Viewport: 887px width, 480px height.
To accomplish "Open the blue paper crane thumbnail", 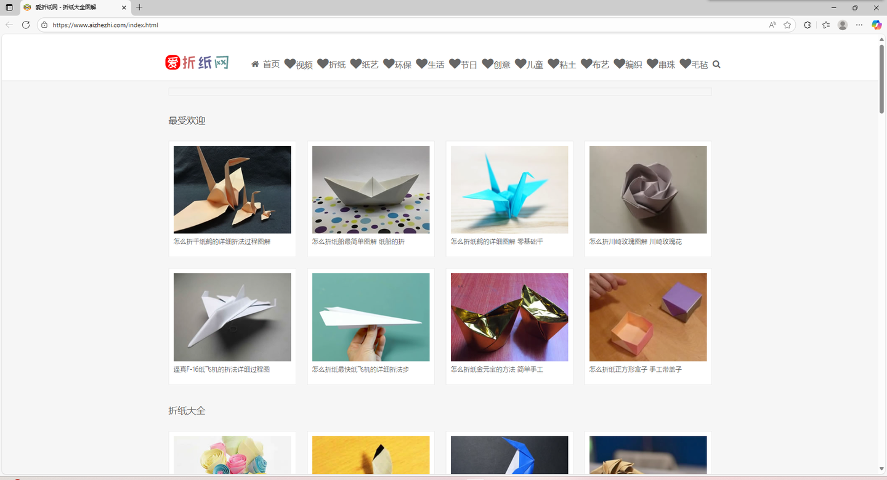I will point(509,190).
